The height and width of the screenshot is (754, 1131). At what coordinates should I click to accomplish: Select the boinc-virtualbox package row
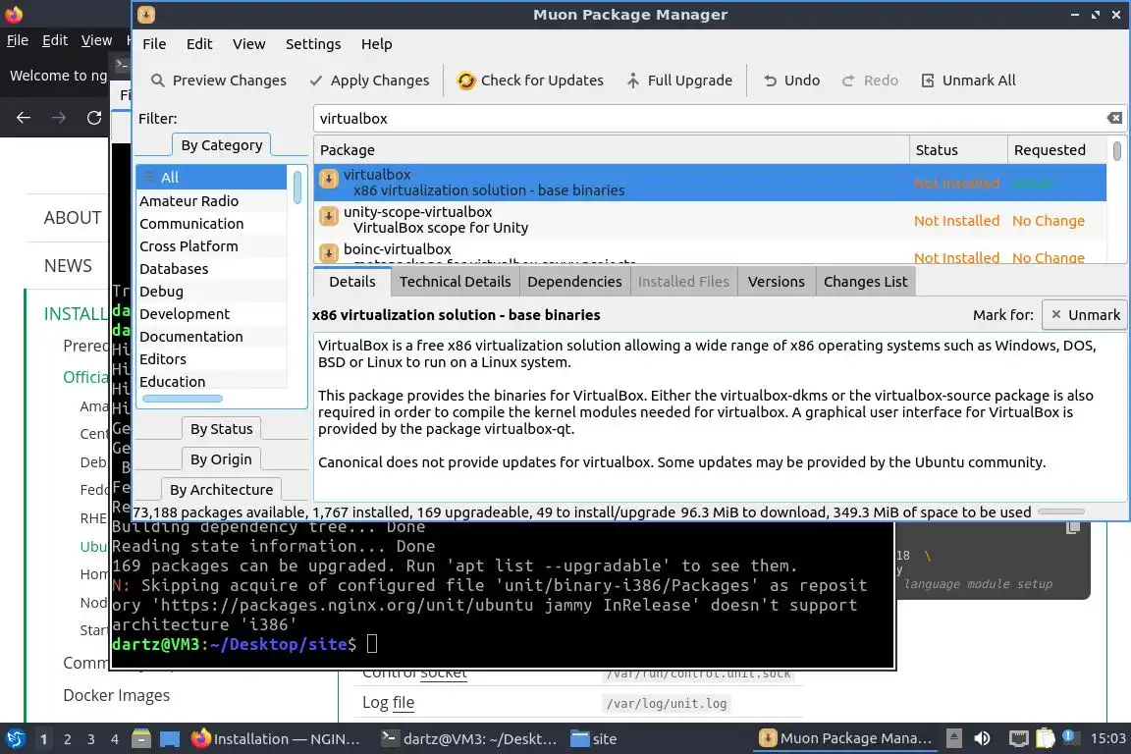click(710, 252)
